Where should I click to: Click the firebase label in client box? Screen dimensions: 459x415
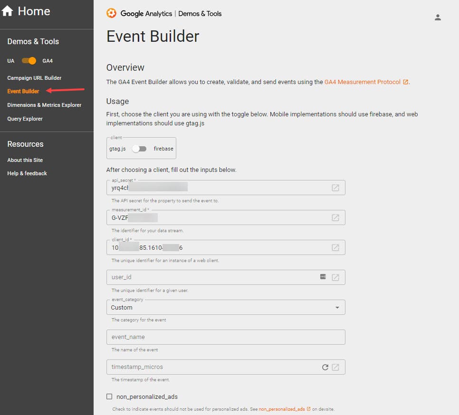pos(163,149)
